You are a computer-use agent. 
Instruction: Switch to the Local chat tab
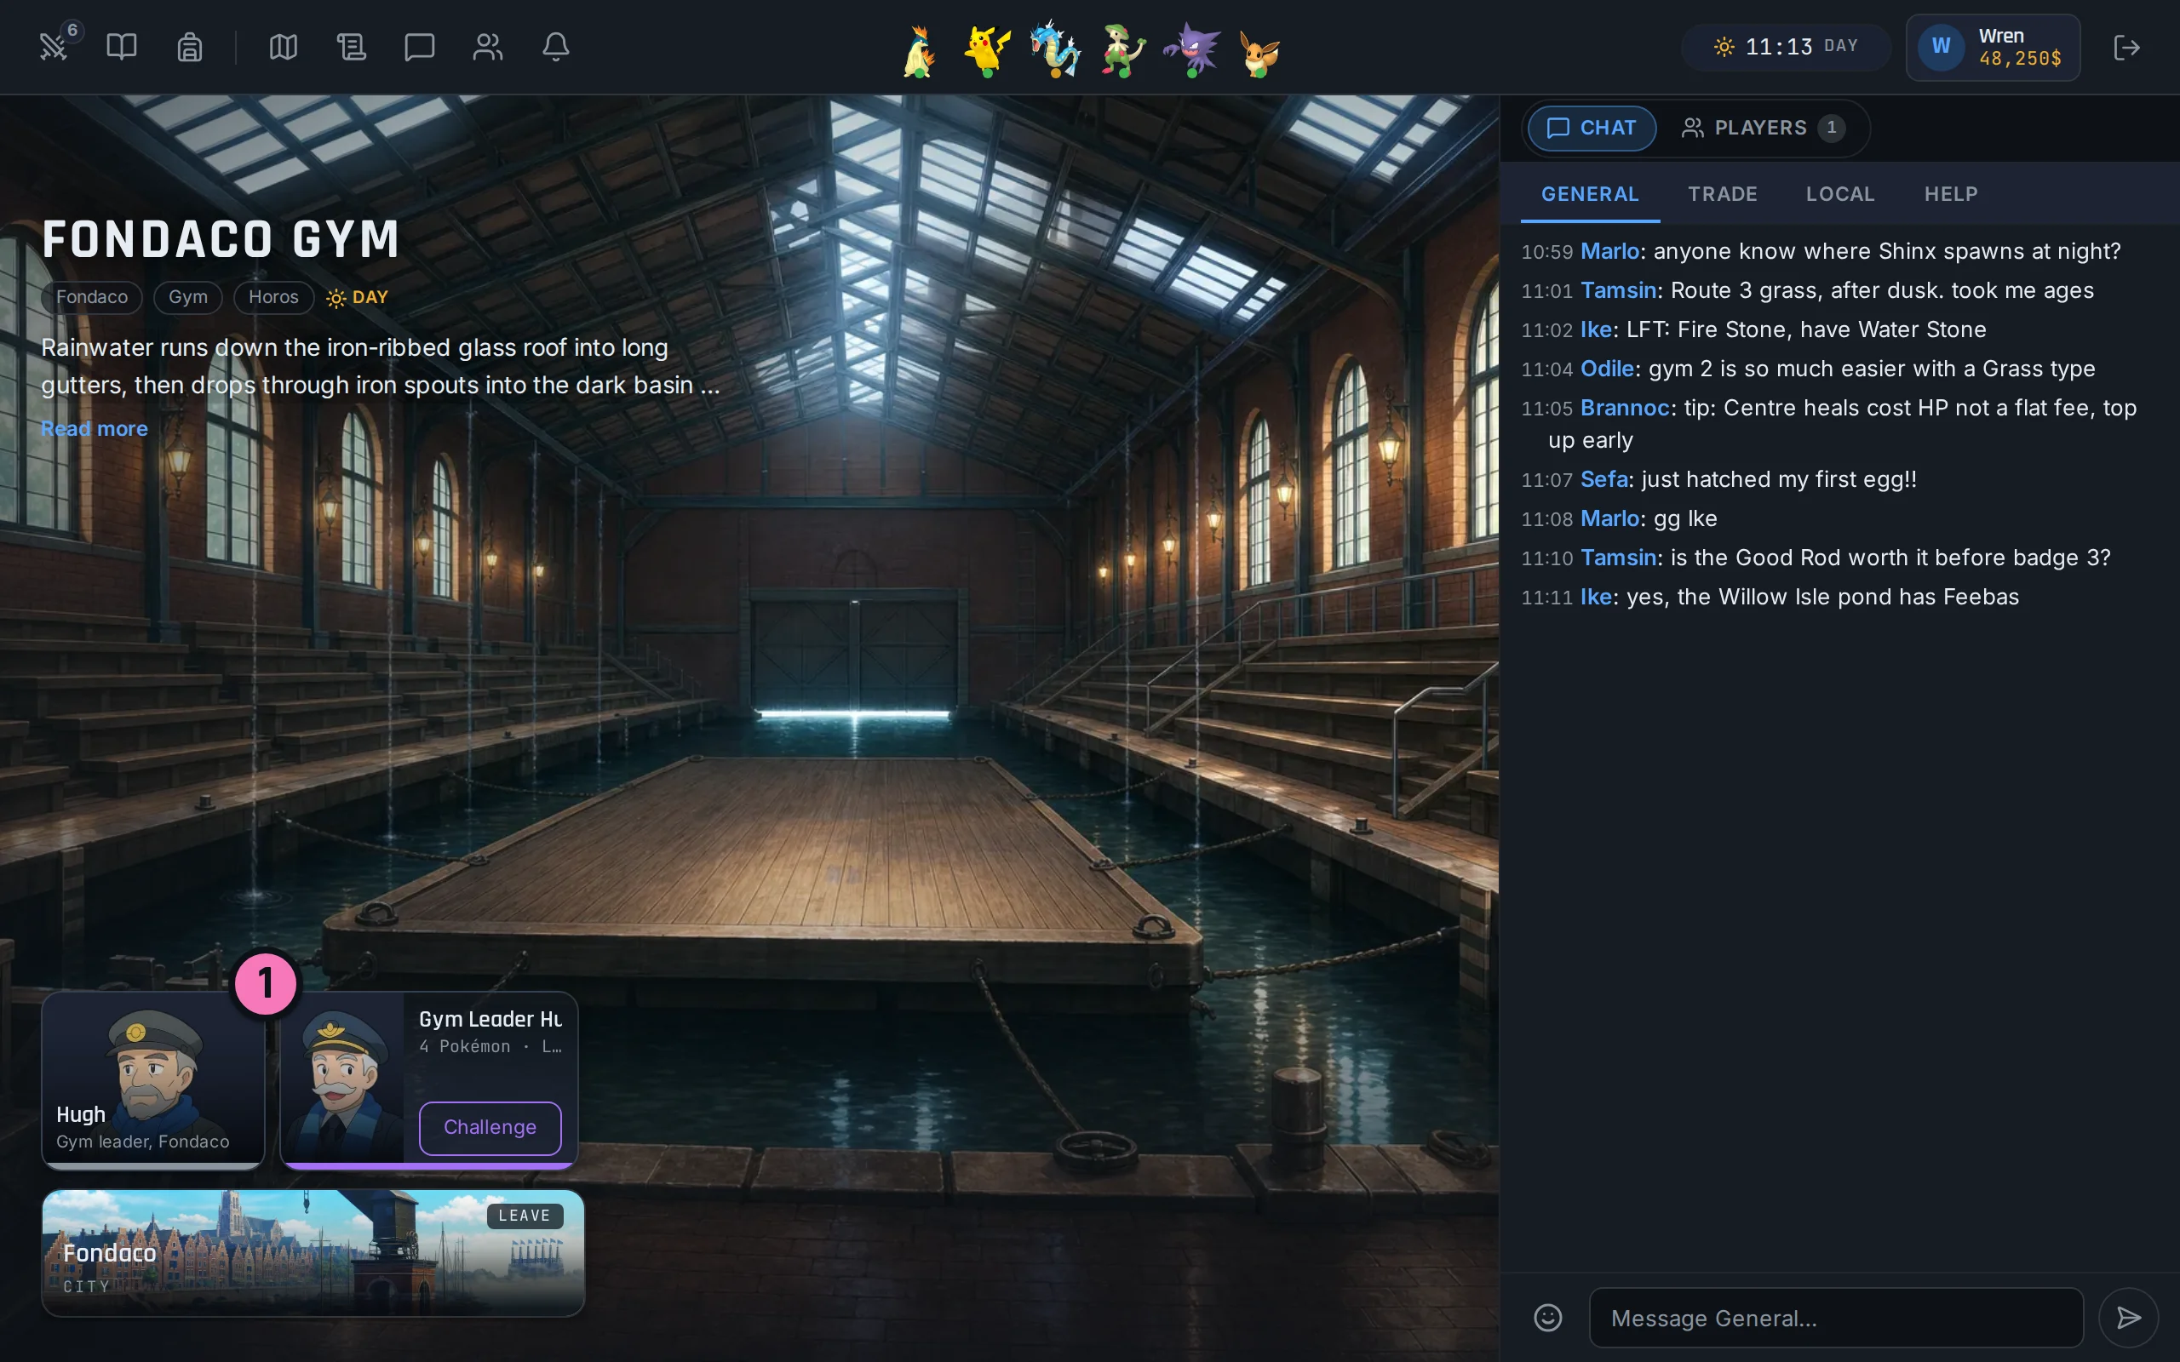pos(1840,194)
